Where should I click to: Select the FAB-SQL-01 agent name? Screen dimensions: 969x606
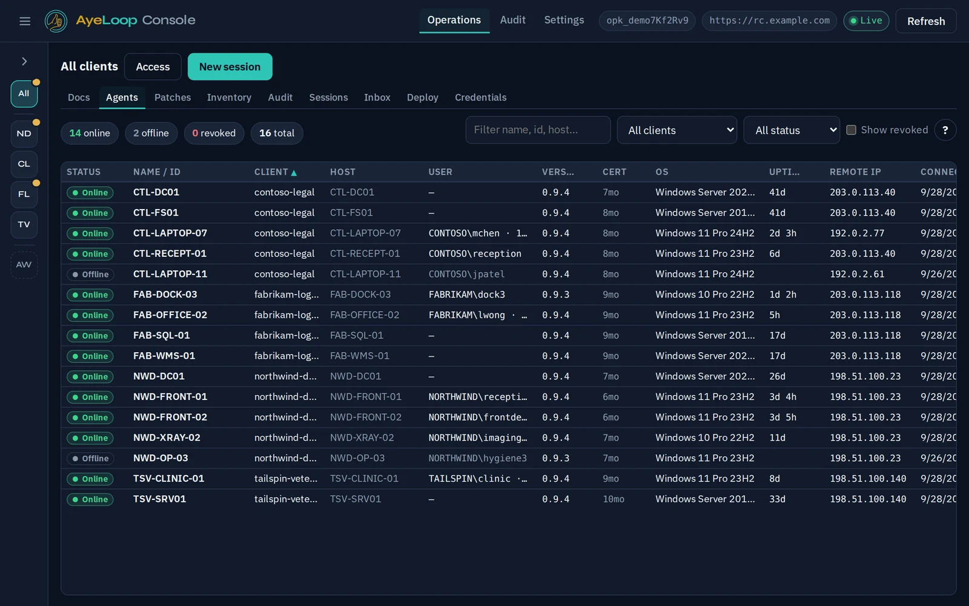point(161,335)
